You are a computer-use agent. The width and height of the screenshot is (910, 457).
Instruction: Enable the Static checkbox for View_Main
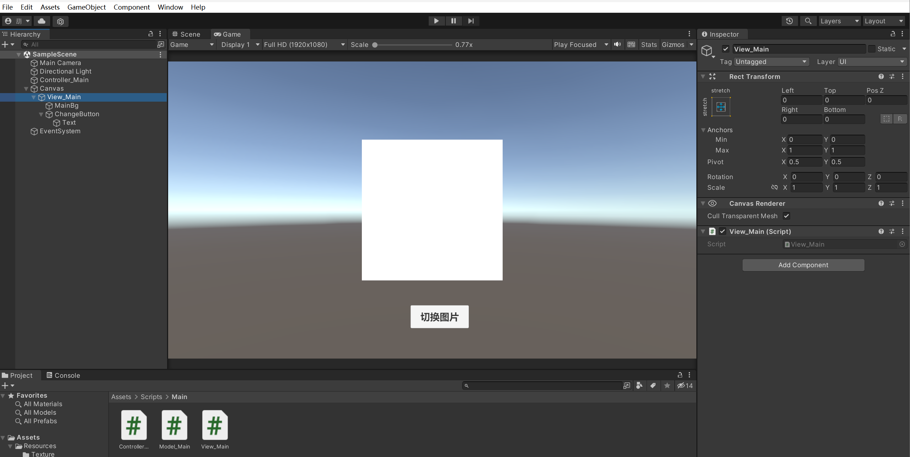[872, 49]
